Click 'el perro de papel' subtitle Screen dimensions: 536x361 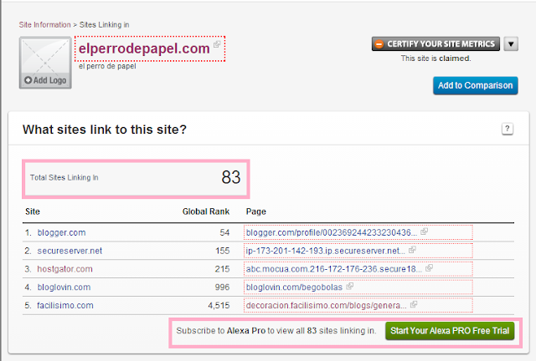[x=107, y=66]
